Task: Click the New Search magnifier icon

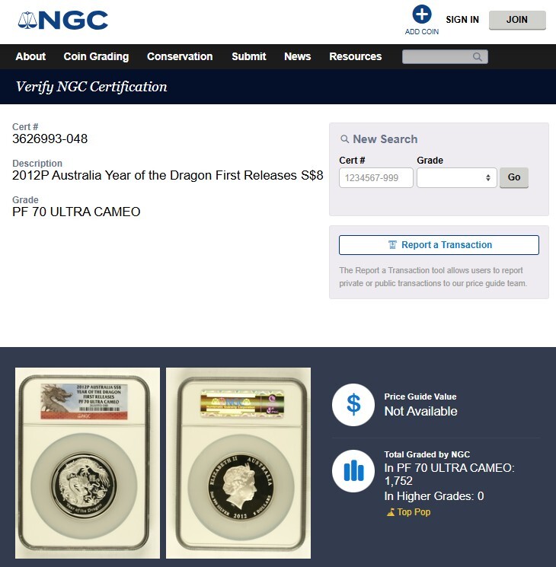Action: (x=344, y=139)
